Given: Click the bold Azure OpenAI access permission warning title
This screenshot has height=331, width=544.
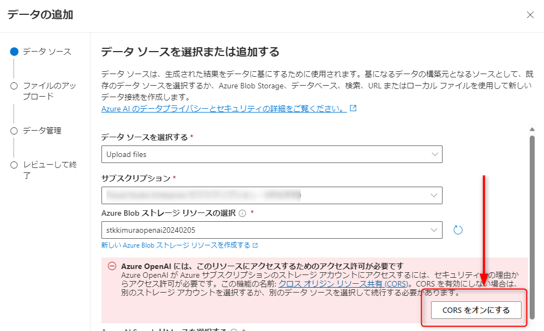Looking at the screenshot, I should tap(262, 266).
